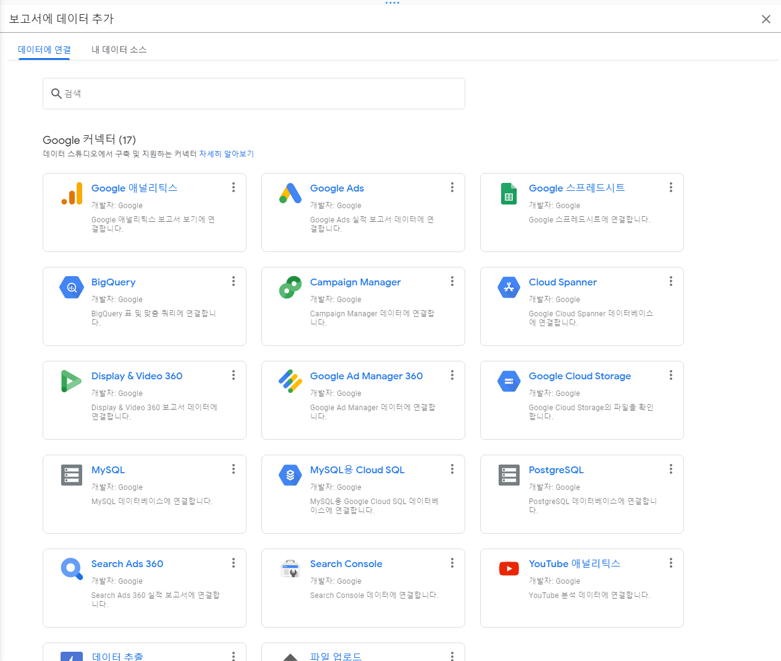Open more options for MySQL용 Cloud SQL
This screenshot has width=781, height=661.
(452, 469)
